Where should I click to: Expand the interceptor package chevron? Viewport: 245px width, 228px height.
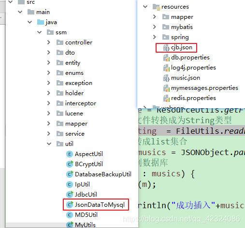[x=49, y=103]
